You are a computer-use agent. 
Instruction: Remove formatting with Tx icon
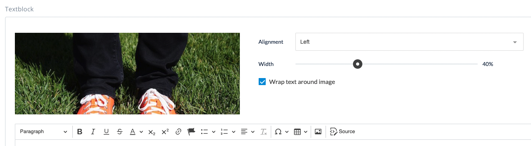point(264,132)
